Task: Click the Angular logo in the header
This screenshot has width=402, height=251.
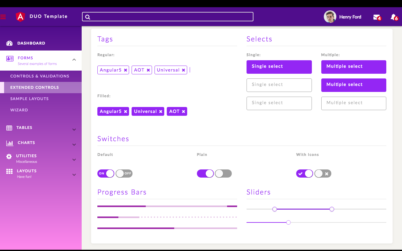Action: pyautogui.click(x=20, y=17)
